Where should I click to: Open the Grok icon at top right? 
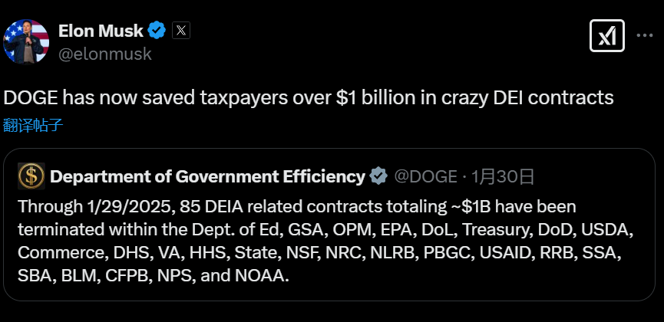tap(606, 34)
